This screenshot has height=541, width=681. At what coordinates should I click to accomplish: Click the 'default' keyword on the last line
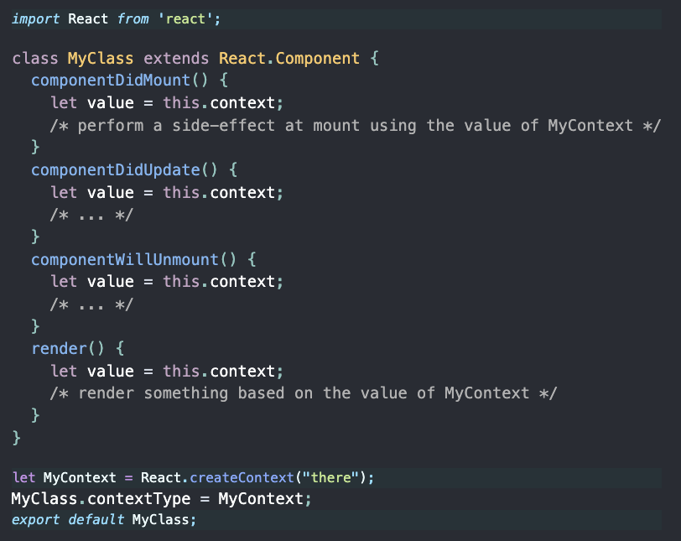tap(96, 519)
